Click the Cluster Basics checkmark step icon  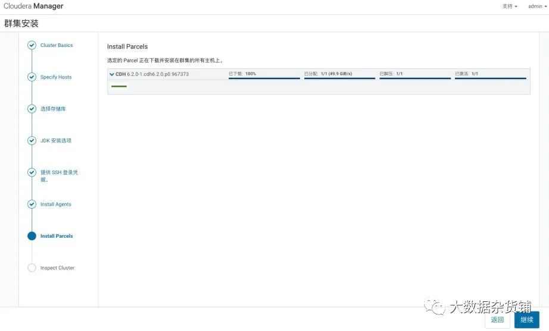(x=32, y=45)
